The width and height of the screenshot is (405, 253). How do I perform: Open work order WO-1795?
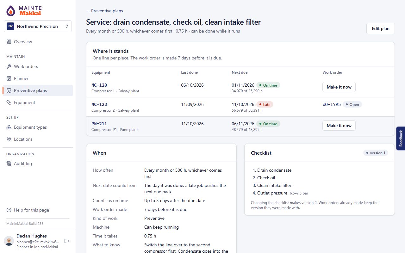[332, 104]
